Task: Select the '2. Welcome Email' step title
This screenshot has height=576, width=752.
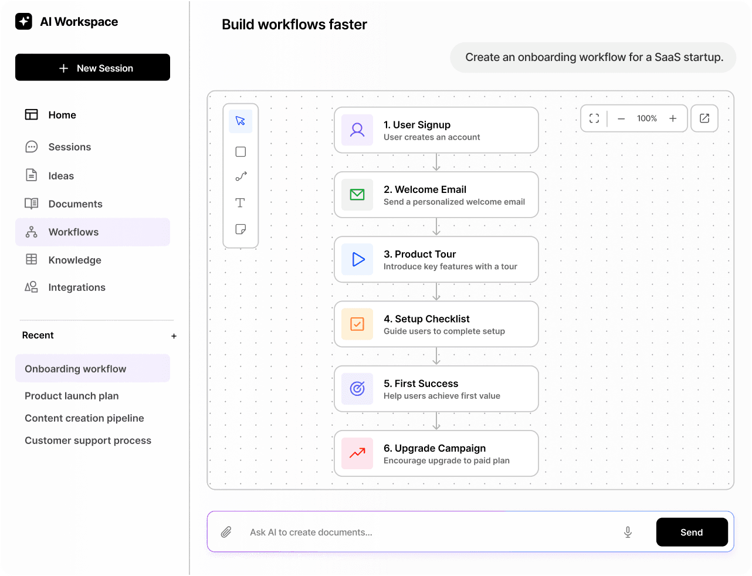Action: tap(425, 189)
